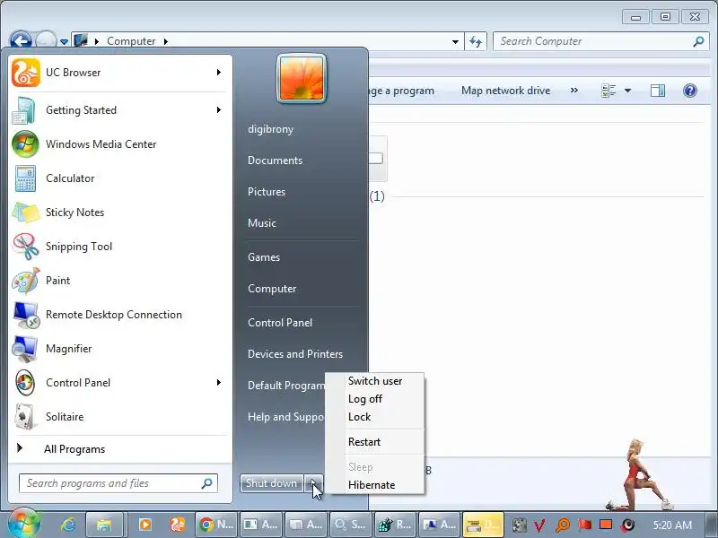The image size is (718, 538).
Task: Click Map network drive
Action: click(x=505, y=91)
